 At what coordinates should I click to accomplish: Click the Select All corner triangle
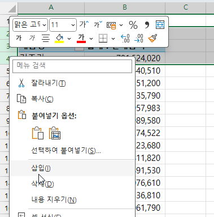[12, 8]
